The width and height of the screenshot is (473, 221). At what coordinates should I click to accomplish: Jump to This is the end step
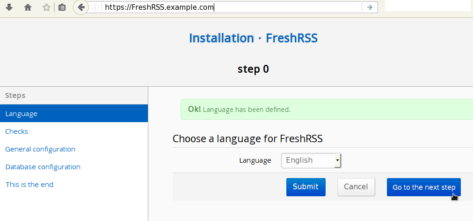coord(29,185)
